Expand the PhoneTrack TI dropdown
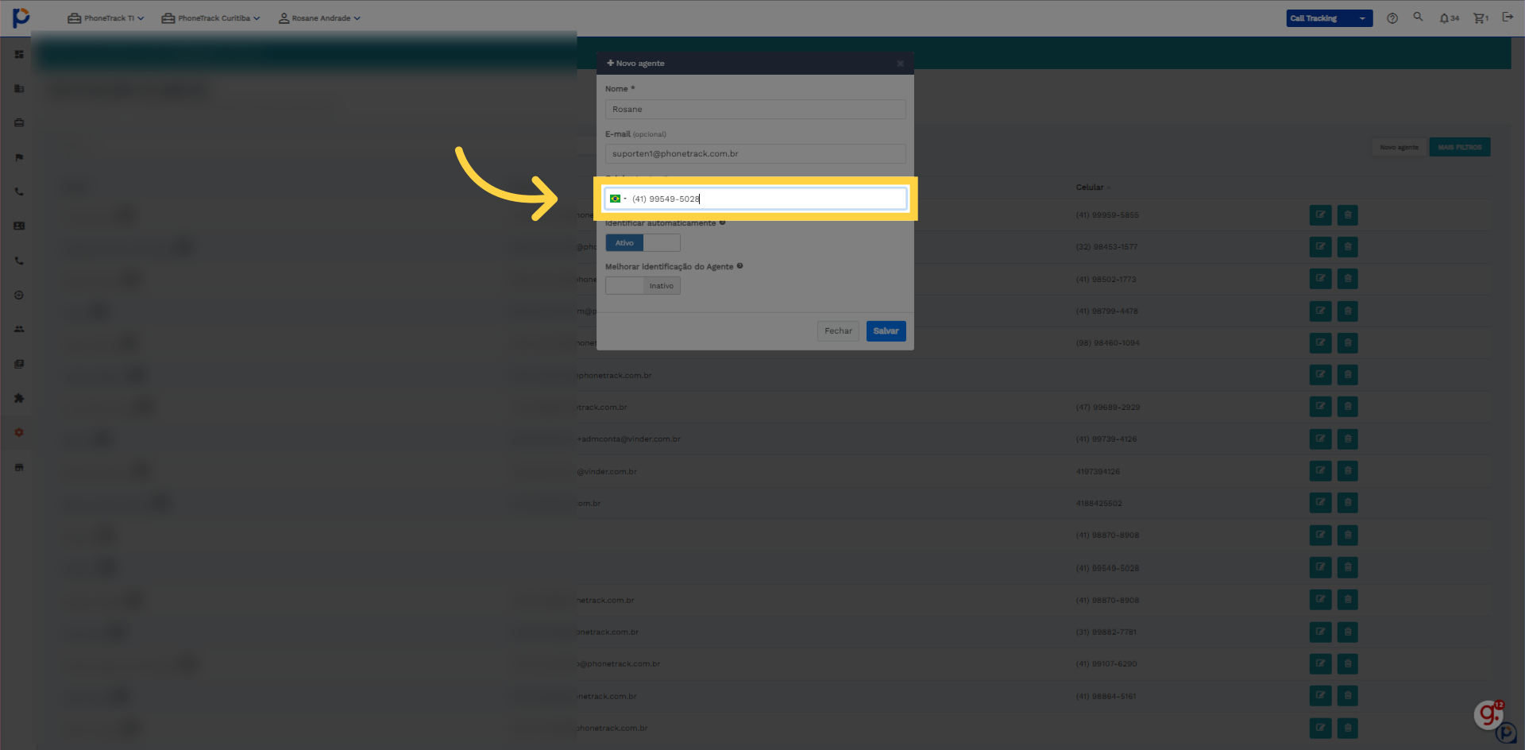 (106, 18)
